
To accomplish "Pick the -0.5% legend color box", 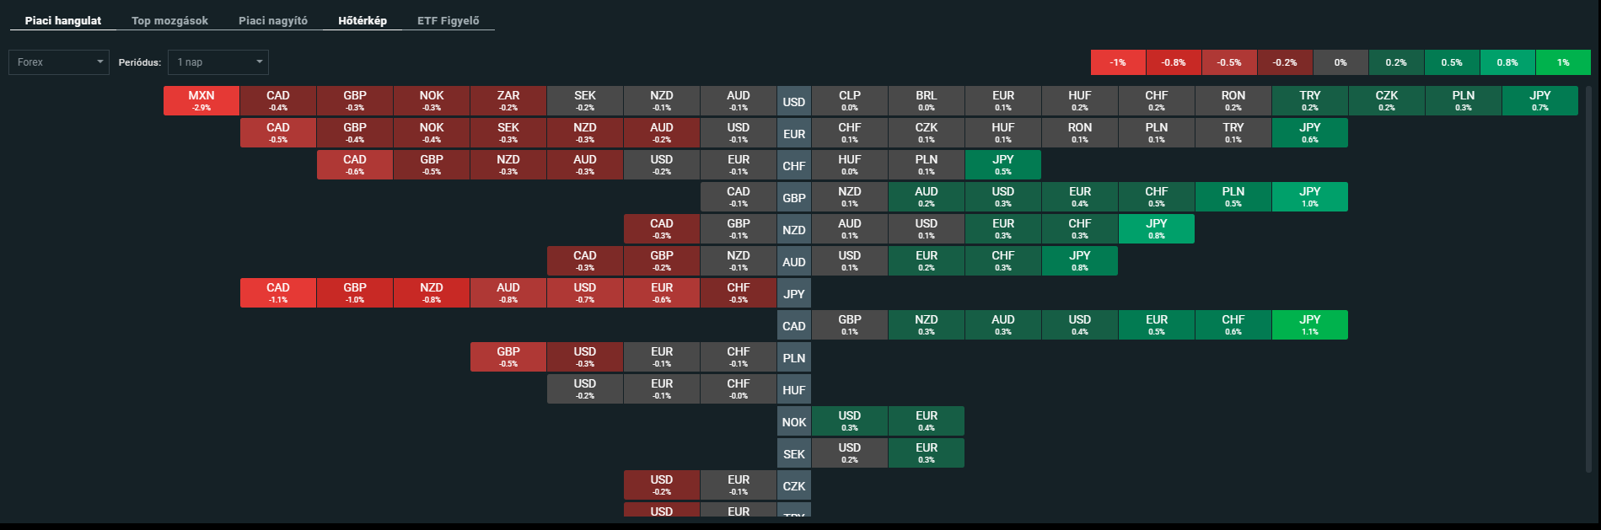I will 1229,62.
